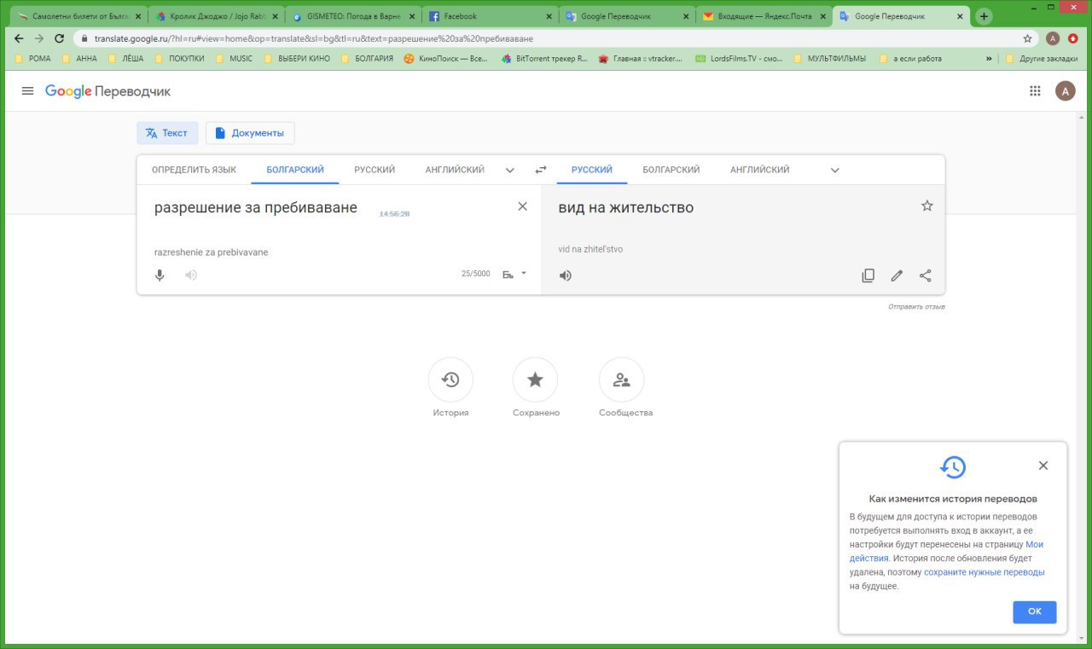Follow сохраните нужные переводы link
The height and width of the screenshot is (649, 1092).
pyautogui.click(x=984, y=572)
